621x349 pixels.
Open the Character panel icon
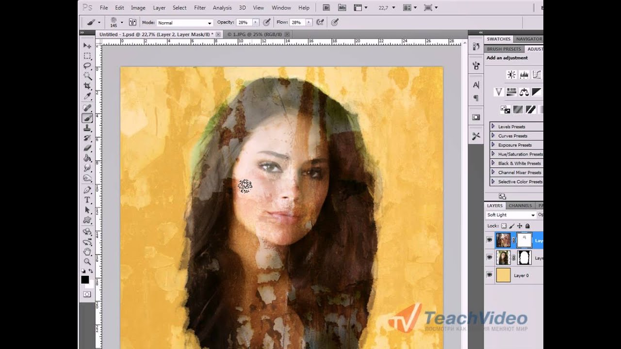point(476,85)
